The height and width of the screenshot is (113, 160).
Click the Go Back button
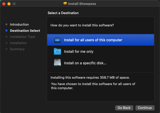point(124,108)
